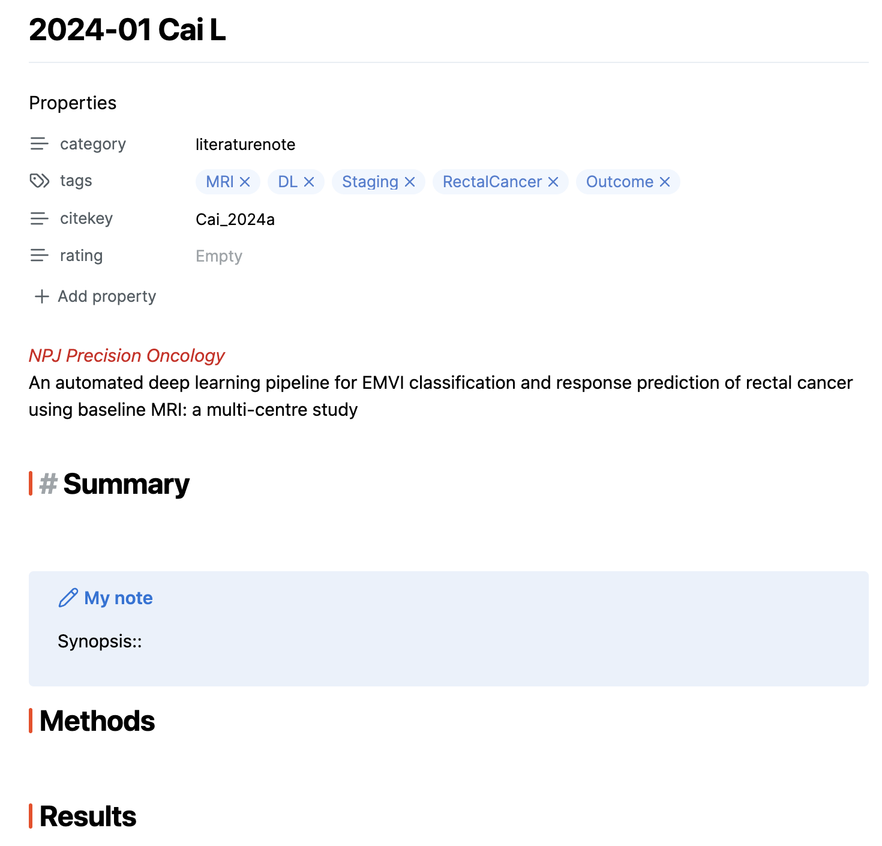
Task: Click the pencil icon in My note callout
Action: [68, 598]
